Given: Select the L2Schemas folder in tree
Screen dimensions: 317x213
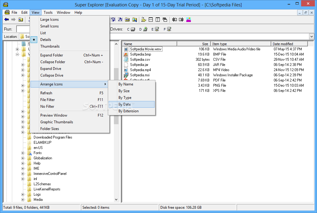Looking at the screenshot, I should point(42,184).
